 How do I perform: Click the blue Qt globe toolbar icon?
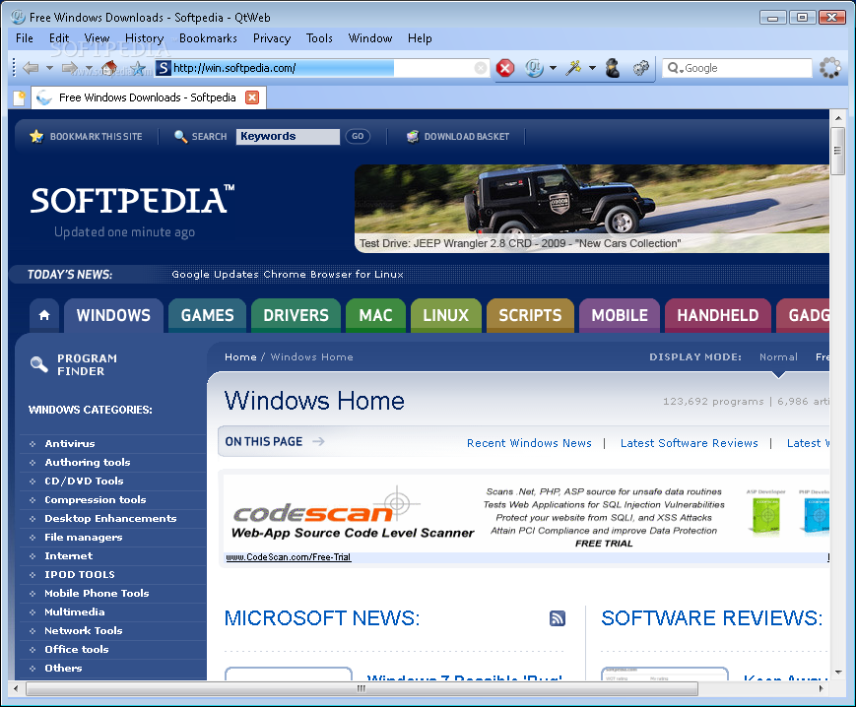[x=534, y=68]
